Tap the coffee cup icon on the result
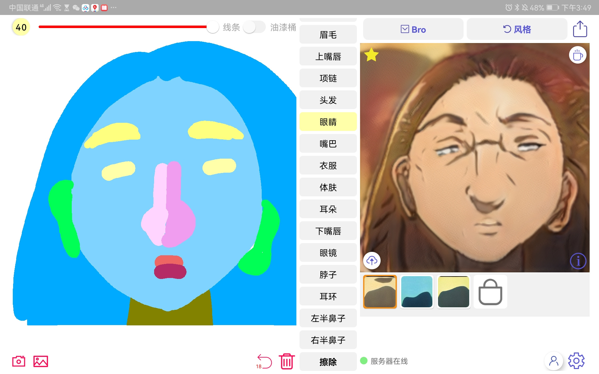Screen dimensions: 599x374 pos(578,55)
